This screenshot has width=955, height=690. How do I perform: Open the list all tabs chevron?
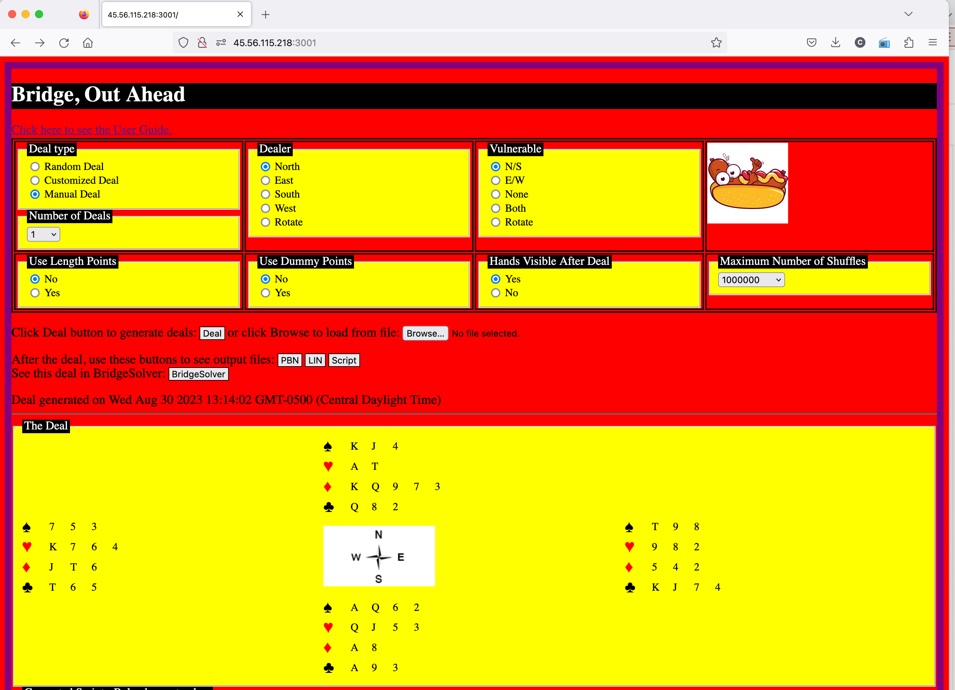pyautogui.click(x=908, y=14)
